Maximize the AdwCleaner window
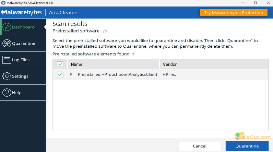Image resolution: width=273 pixels, height=152 pixels. [x=255, y=3]
